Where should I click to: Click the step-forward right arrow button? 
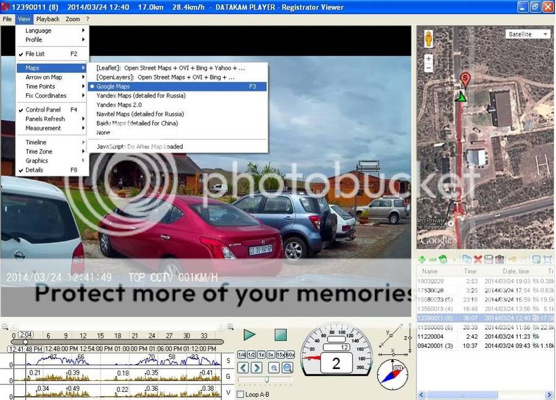(x=256, y=368)
